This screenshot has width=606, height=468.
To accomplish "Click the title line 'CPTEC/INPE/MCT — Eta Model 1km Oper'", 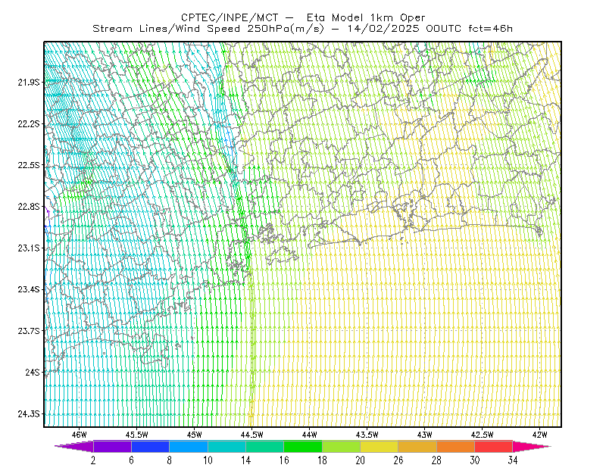I will pyautogui.click(x=303, y=17).
